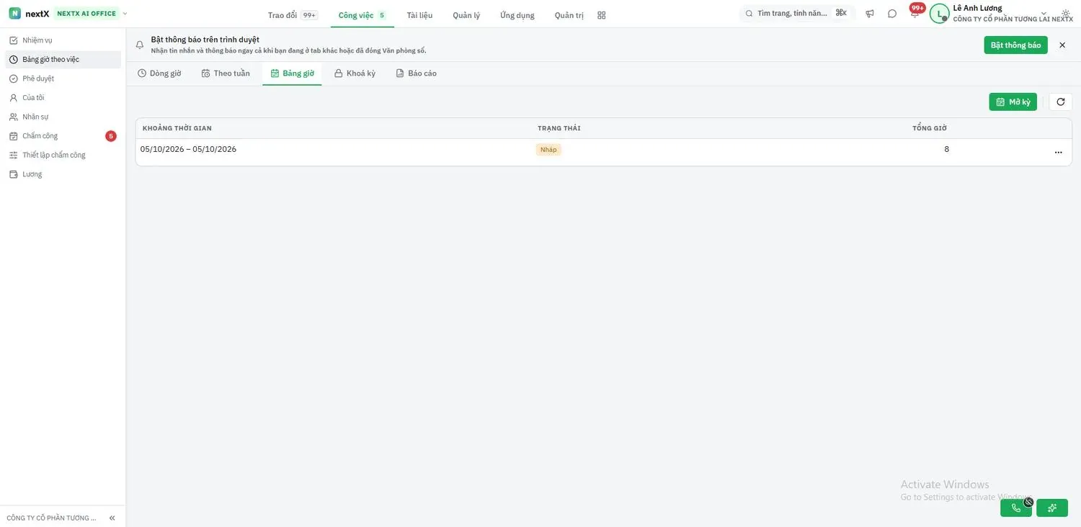Select Bảng giờ theo việc in sidebar
Viewport: 1081px width, 527px height.
click(63, 60)
